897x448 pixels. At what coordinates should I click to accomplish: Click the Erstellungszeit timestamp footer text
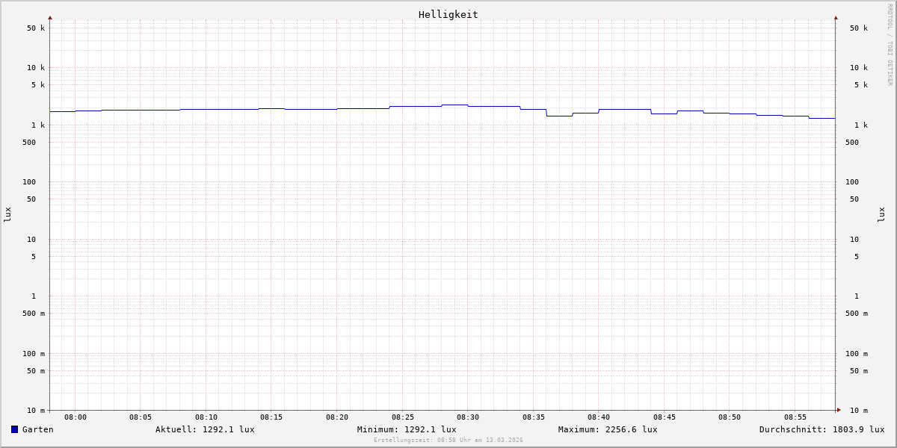(449, 441)
